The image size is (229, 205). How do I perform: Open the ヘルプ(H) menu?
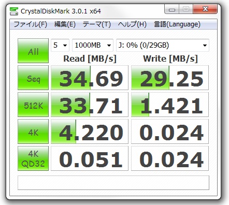pyautogui.click(x=132, y=24)
